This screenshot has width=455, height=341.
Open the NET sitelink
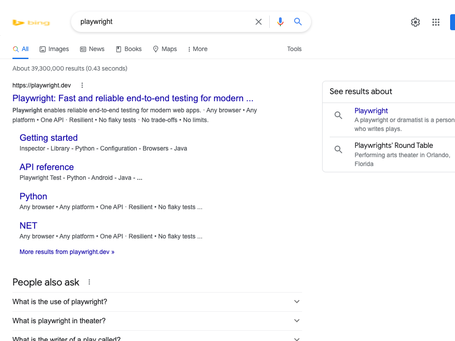click(28, 226)
